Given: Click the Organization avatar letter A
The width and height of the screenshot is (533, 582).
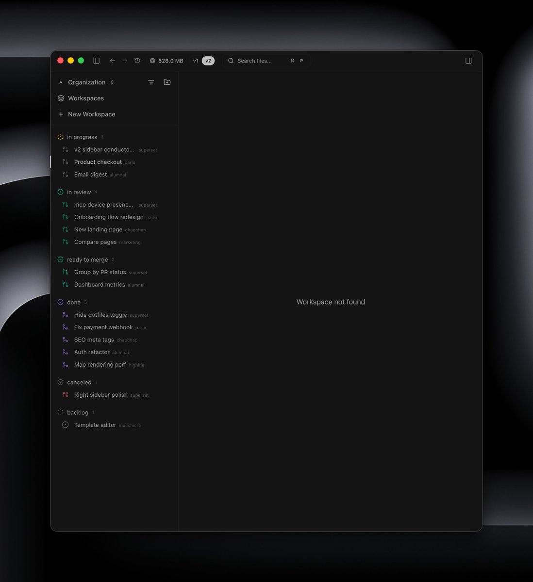Looking at the screenshot, I should tap(61, 82).
